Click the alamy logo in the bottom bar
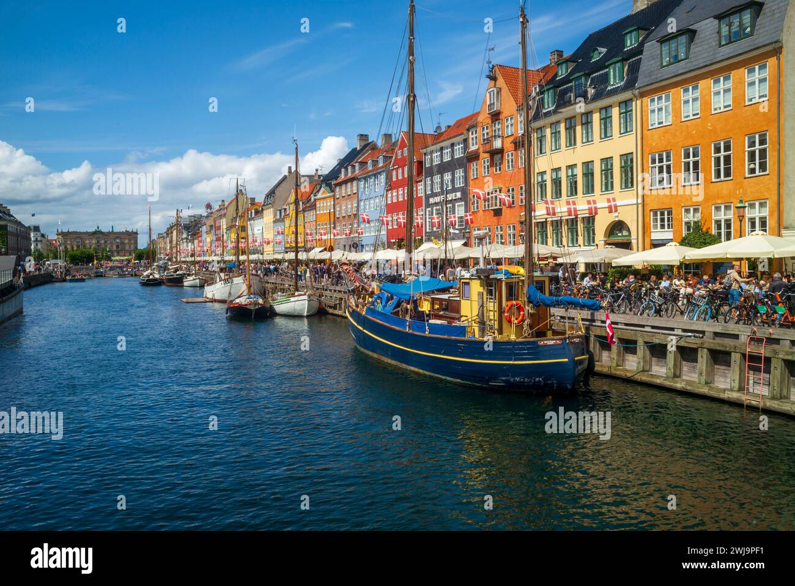 click(x=62, y=558)
